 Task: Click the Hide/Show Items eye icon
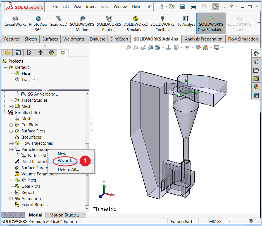[x=187, y=48]
